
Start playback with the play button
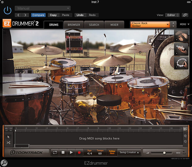point(71,152)
